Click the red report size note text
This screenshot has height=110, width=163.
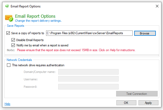coord(76,50)
